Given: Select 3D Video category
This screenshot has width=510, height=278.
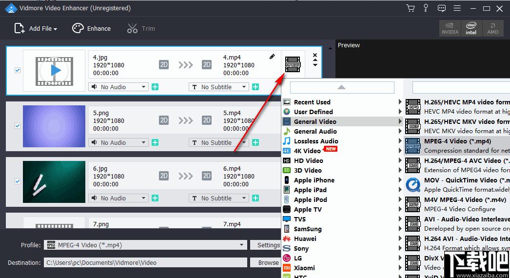Looking at the screenshot, I should tap(342, 171).
